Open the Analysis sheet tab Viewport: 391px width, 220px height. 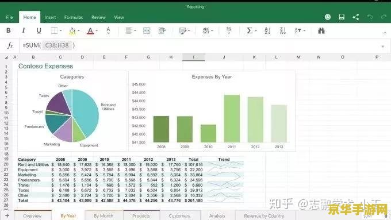click(217, 216)
